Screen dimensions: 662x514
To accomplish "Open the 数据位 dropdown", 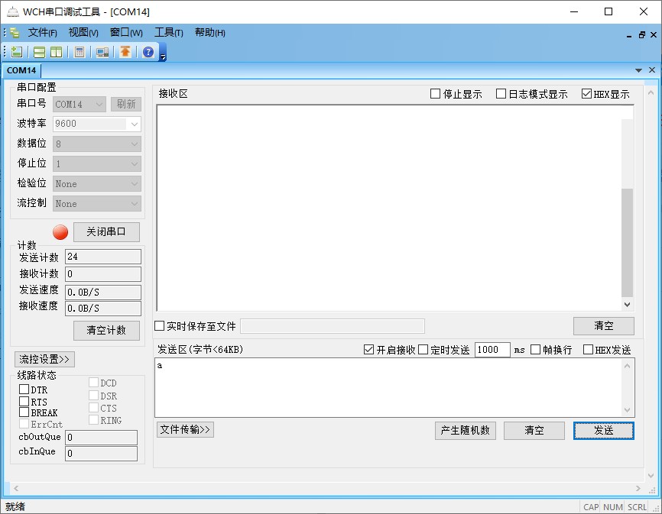I will [96, 144].
